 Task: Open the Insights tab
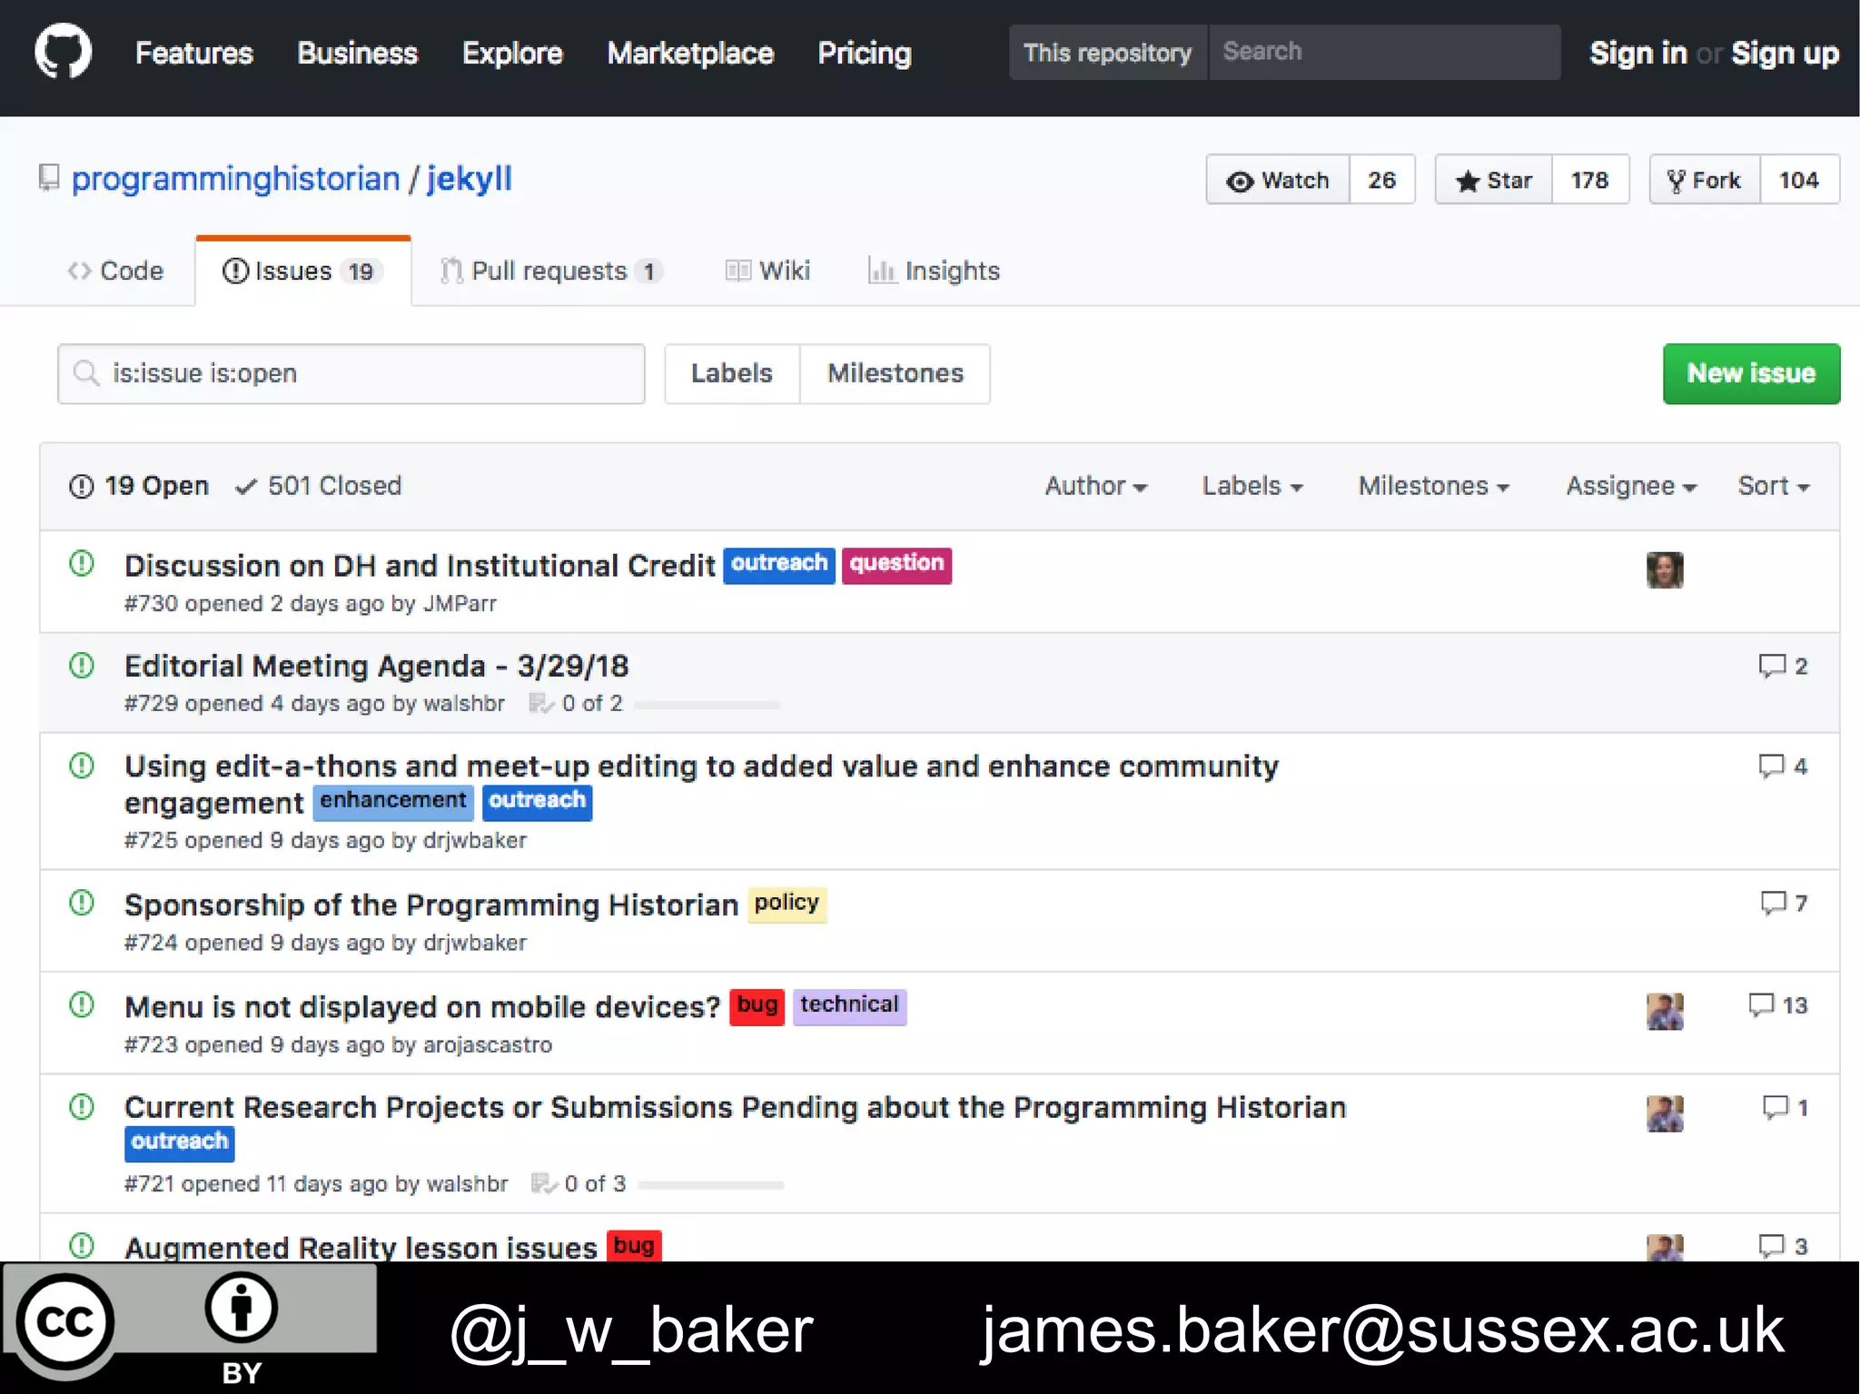[x=934, y=271]
